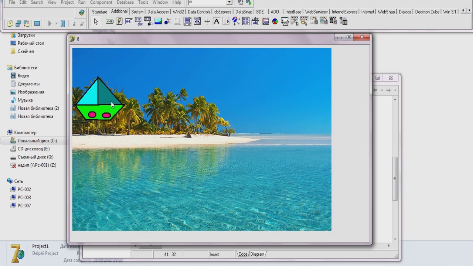Select PC-007 under Сеть
The width and height of the screenshot is (473, 266).
[24, 206]
